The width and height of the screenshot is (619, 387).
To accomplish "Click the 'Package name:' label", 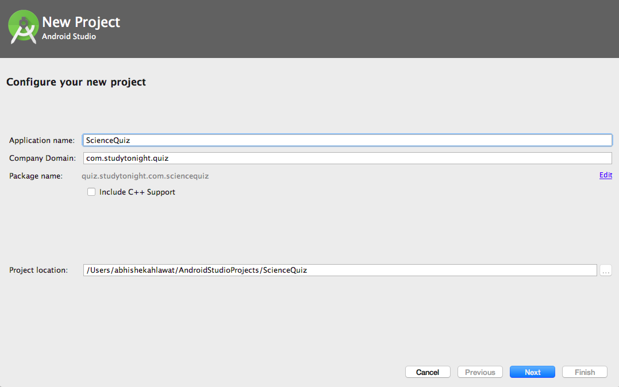I will 36,176.
